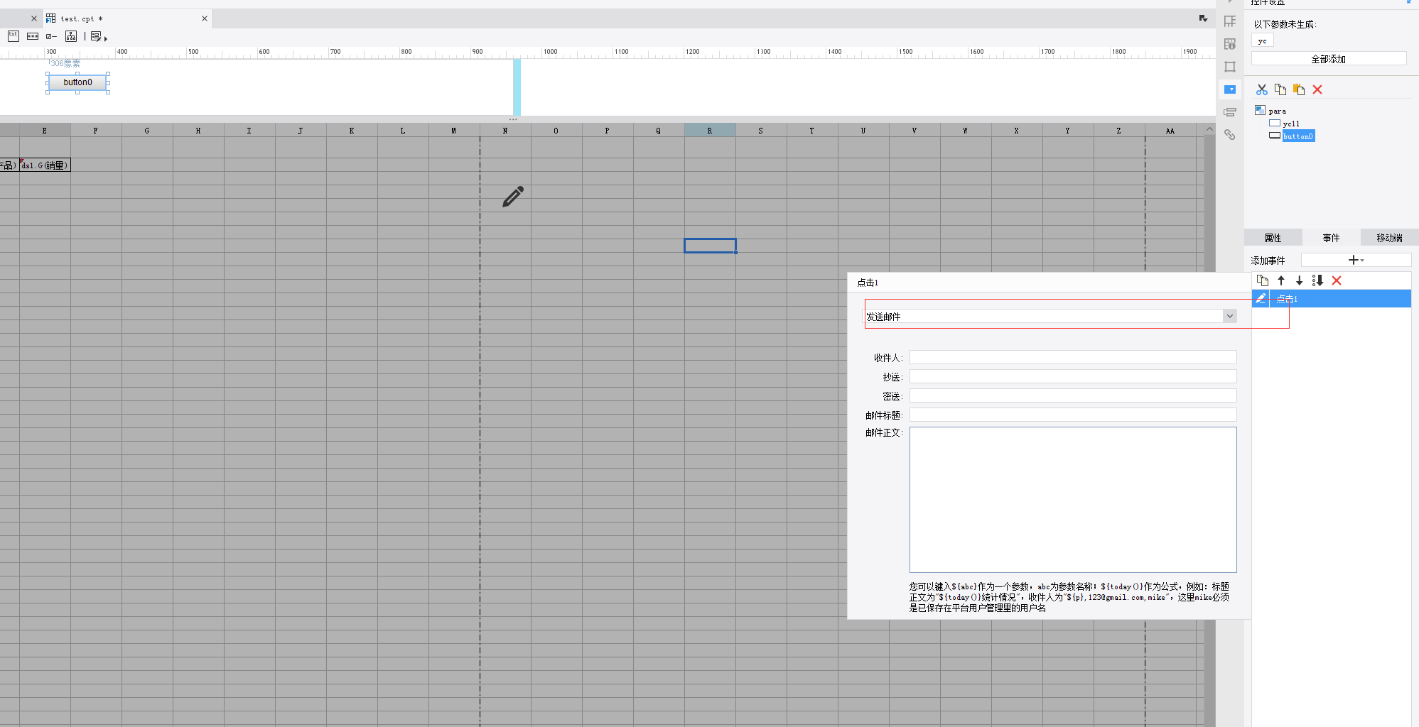Viewport: 1419px width, 727px height.
Task: Paste widget using the clipboard icon
Action: click(x=1299, y=89)
